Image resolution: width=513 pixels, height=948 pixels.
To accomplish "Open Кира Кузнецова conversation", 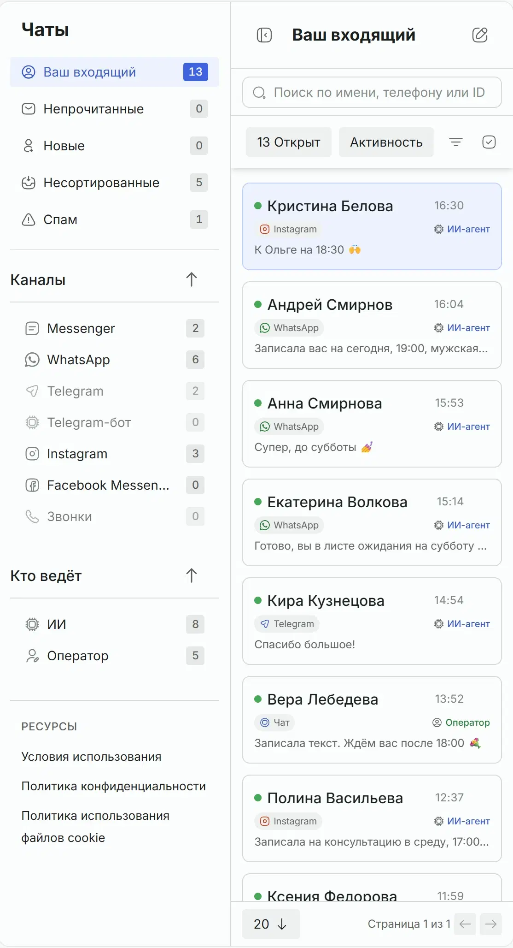I will pos(372,621).
